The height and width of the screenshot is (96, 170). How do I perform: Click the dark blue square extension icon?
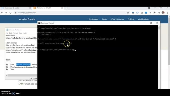tap(133, 13)
